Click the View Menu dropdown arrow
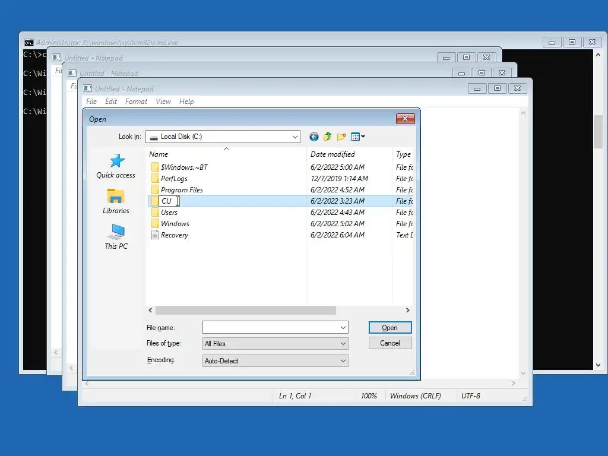The image size is (608, 456). 363,137
